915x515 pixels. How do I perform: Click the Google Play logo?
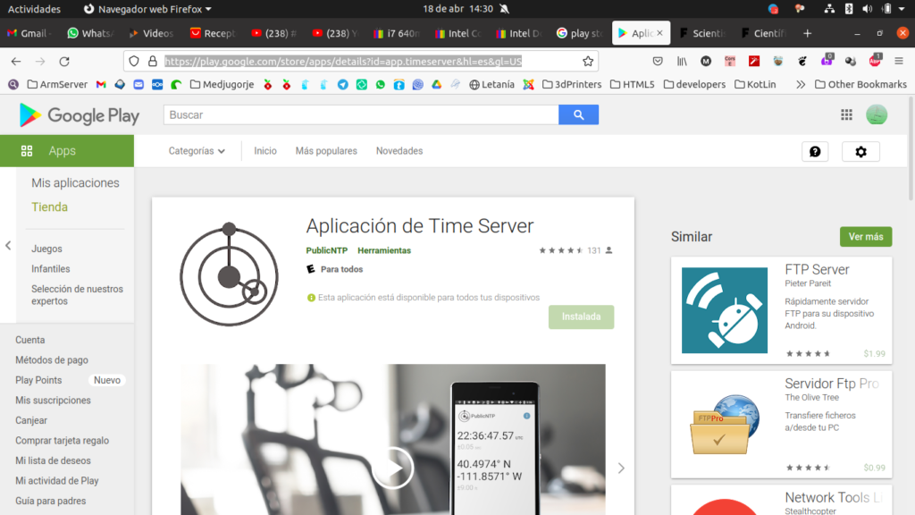[79, 115]
